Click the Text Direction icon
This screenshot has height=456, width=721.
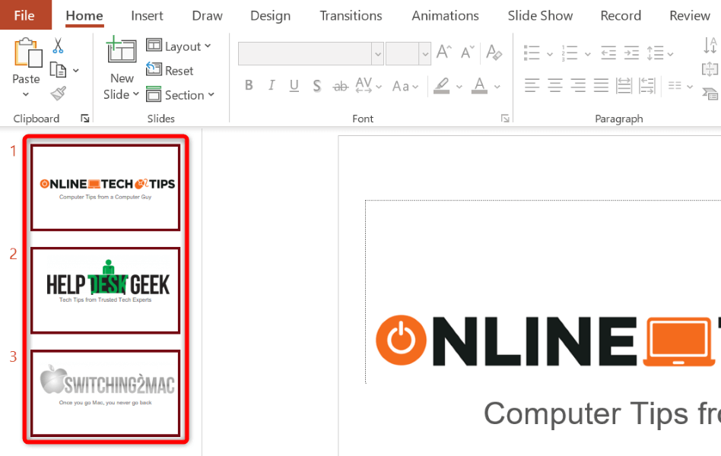point(710,46)
